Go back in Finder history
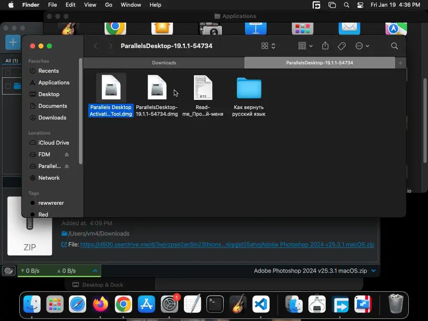The height and width of the screenshot is (321, 428). [x=96, y=46]
